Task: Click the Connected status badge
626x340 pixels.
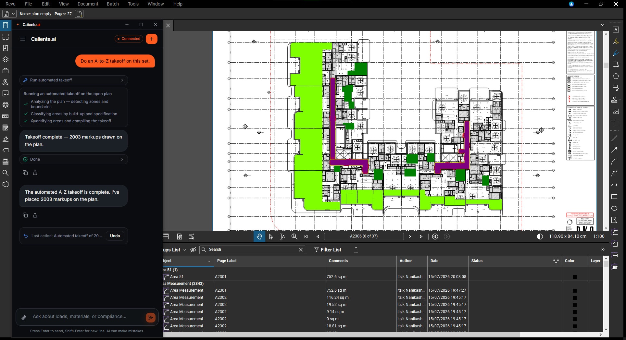Action: click(129, 39)
